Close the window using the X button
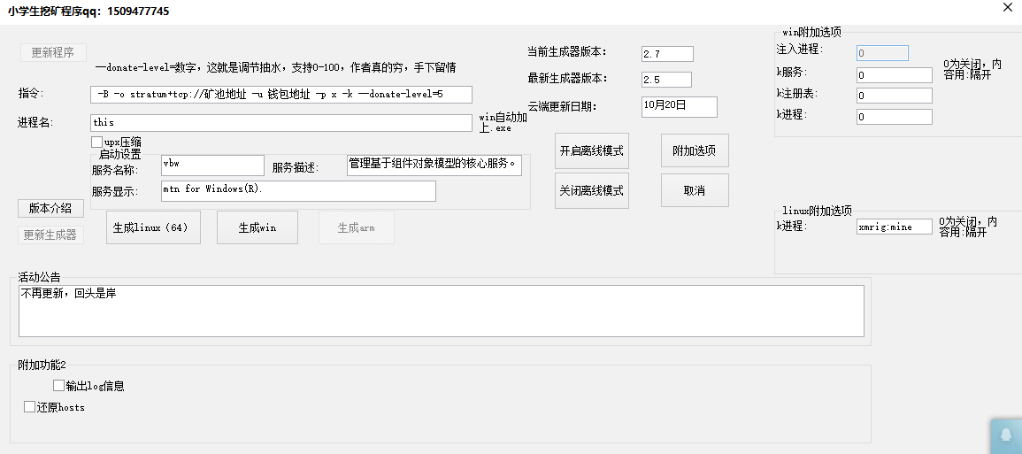 click(1007, 8)
